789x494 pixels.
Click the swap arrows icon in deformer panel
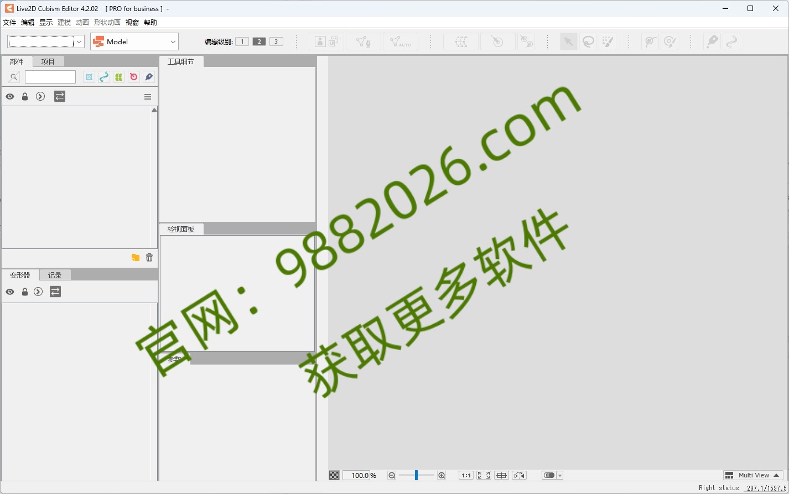coord(55,292)
